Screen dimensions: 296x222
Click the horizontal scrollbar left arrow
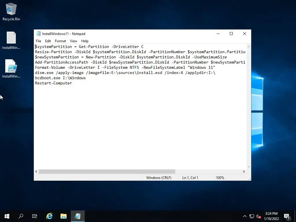(36, 172)
